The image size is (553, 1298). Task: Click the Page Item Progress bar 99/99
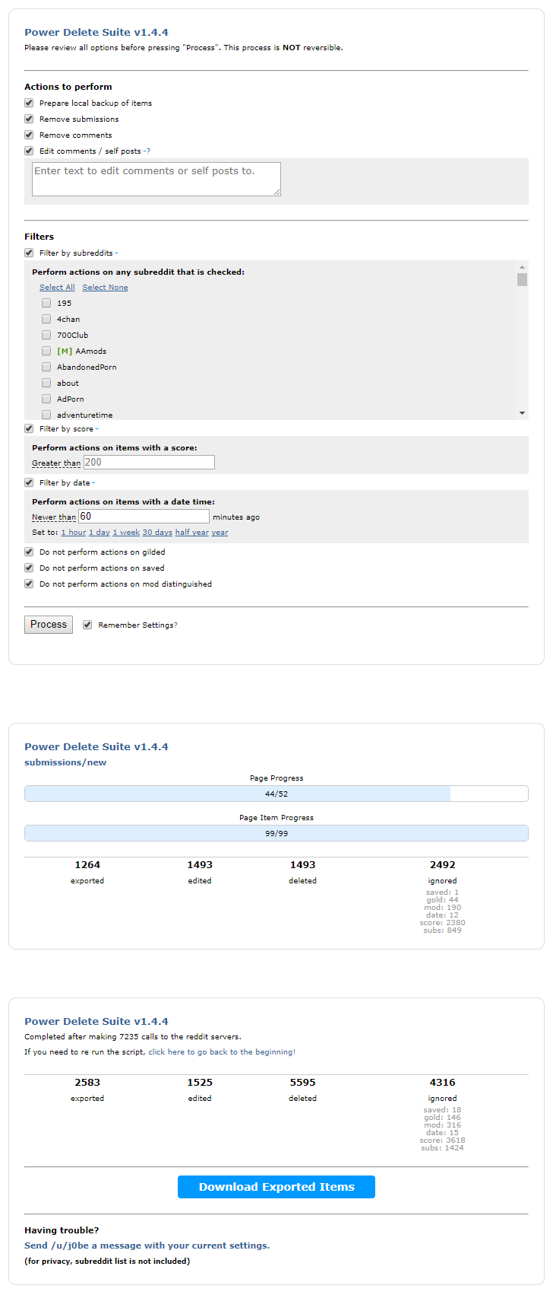point(276,833)
